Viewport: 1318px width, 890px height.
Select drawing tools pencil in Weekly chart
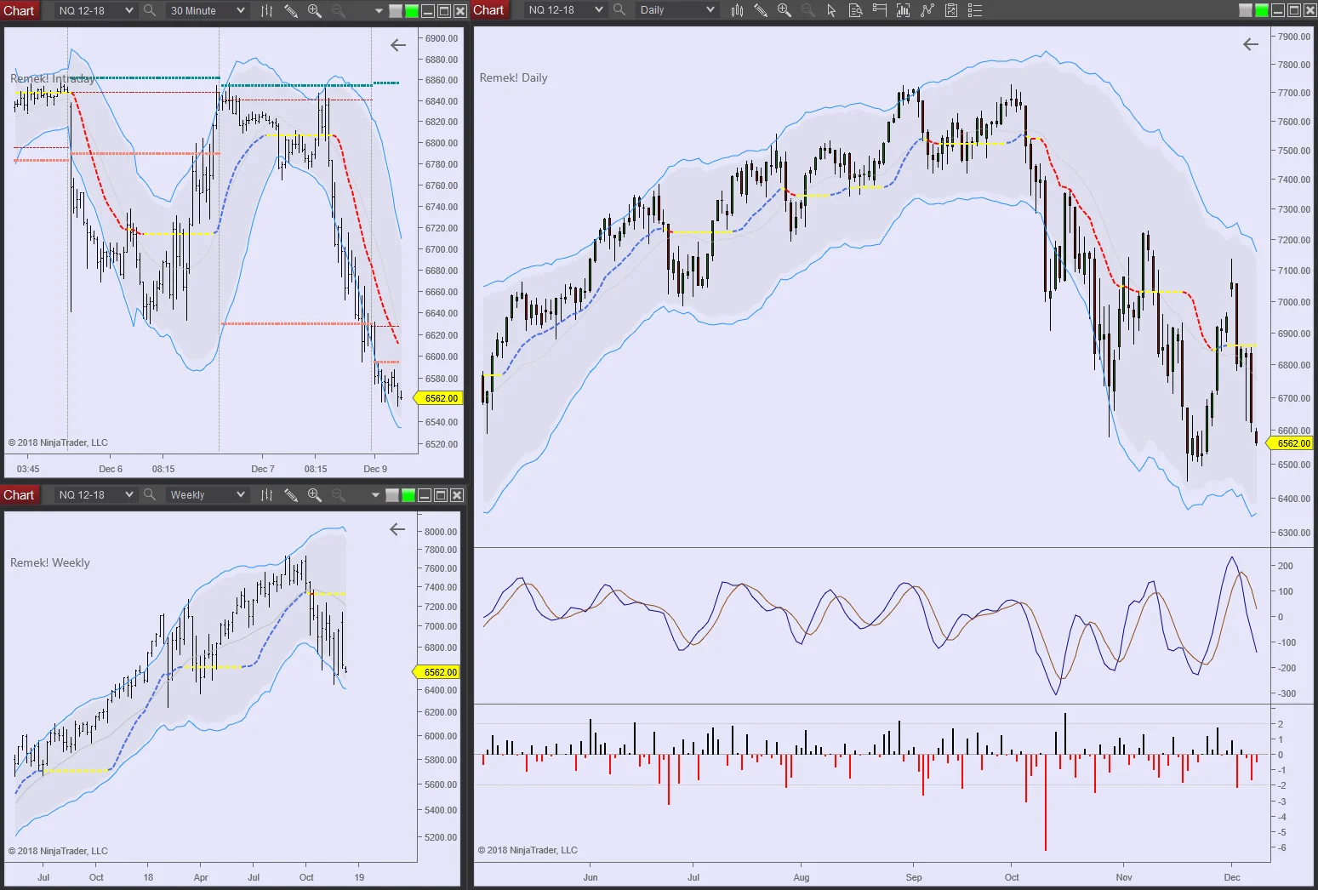290,495
